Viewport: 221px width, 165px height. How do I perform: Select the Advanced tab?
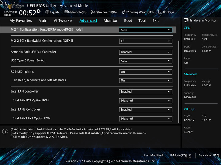[88, 21]
